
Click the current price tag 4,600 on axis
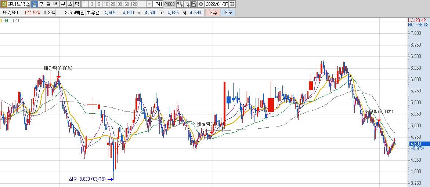pos(419,144)
